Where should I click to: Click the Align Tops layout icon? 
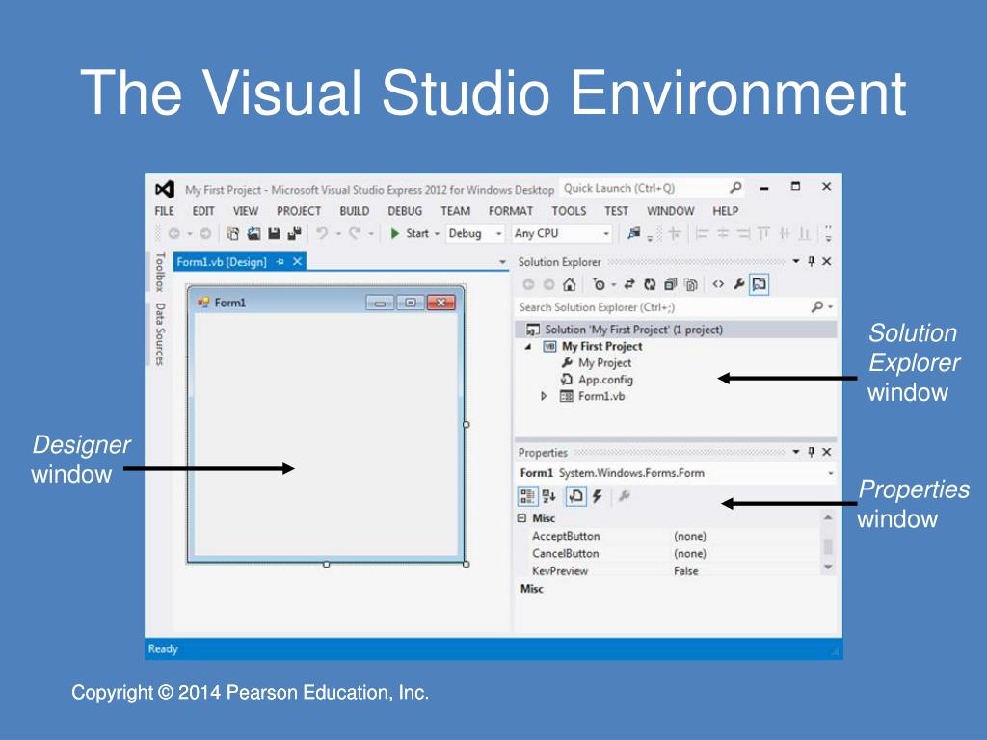[x=763, y=233]
